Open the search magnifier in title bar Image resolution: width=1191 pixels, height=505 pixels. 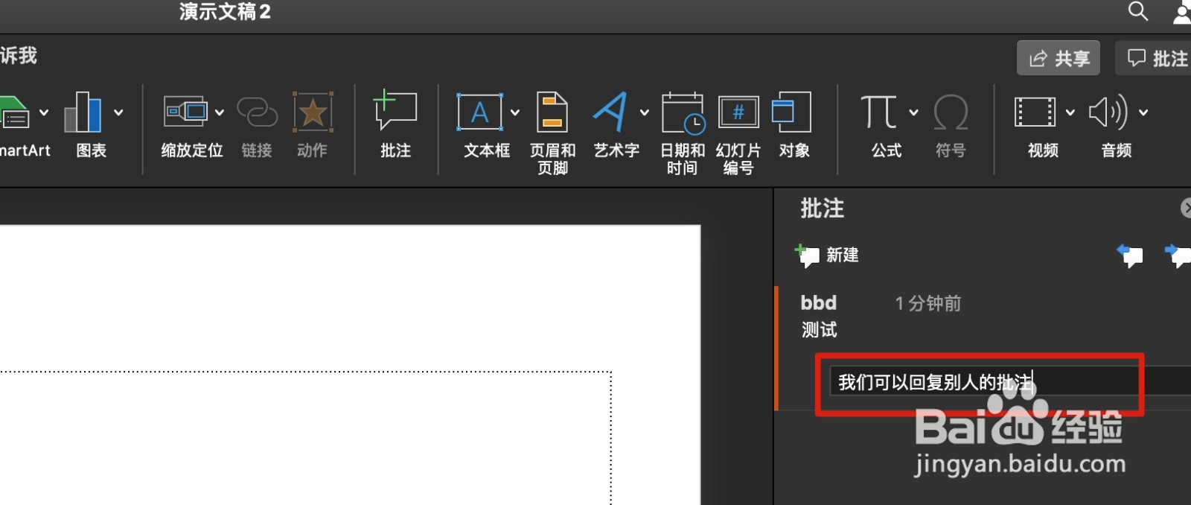(x=1138, y=11)
